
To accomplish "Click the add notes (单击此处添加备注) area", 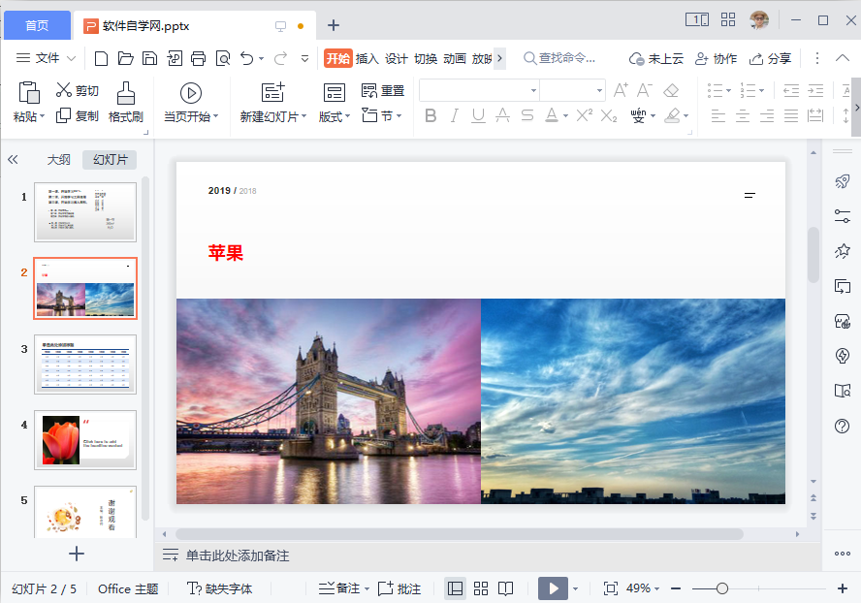I will [238, 555].
